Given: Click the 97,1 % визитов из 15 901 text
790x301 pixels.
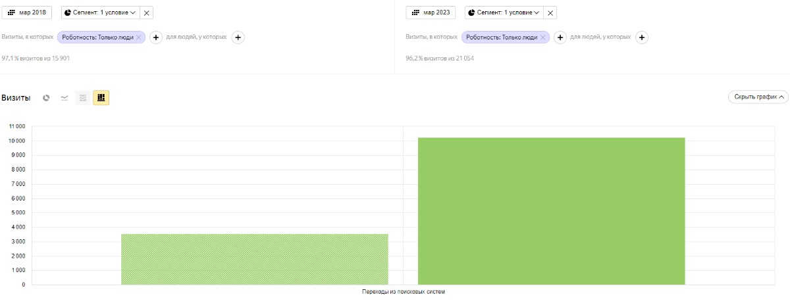Looking at the screenshot, I should tap(36, 58).
